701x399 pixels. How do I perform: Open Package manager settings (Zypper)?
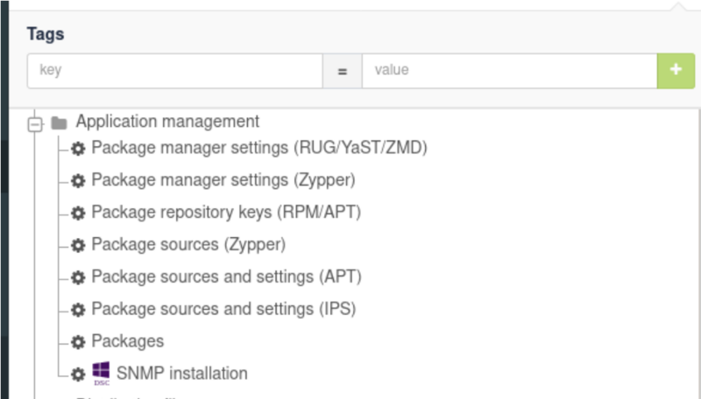(223, 180)
